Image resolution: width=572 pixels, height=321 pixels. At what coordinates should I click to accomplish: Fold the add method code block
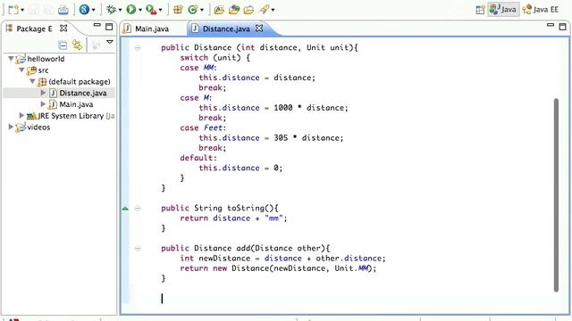[x=138, y=249]
